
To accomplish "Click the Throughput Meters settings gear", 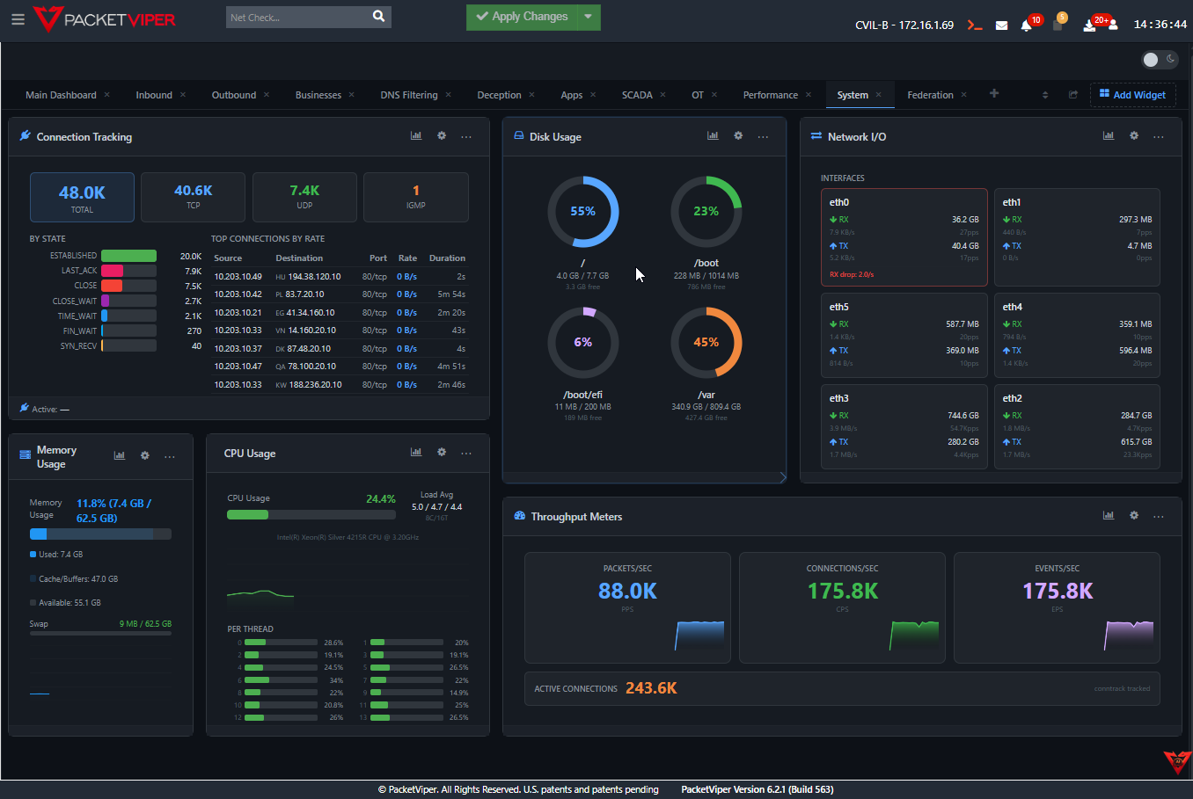I will (1133, 515).
